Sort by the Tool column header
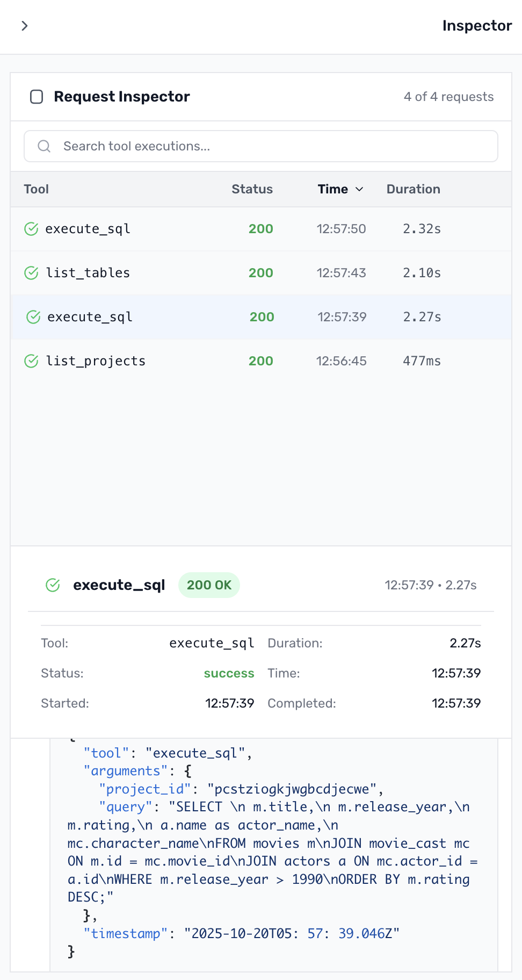Screen dimensions: 522x980 [36, 189]
